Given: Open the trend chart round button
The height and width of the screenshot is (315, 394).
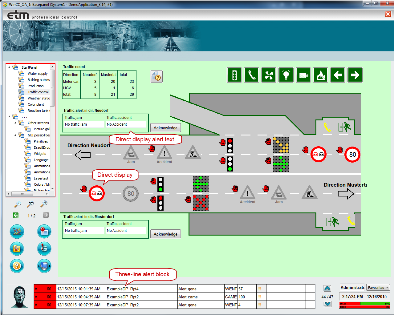Looking at the screenshot, I should coord(17,231).
